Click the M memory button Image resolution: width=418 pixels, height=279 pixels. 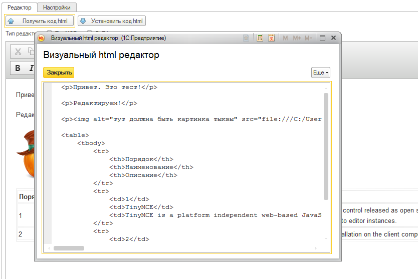[285, 38]
